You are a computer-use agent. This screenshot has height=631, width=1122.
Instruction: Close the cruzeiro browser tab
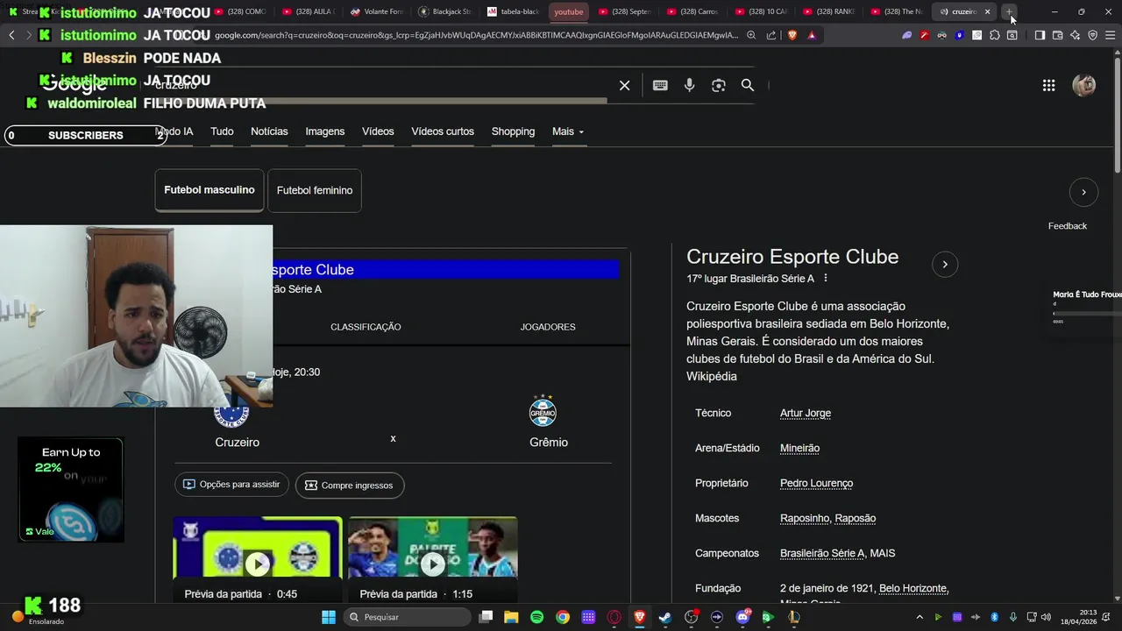point(987,11)
